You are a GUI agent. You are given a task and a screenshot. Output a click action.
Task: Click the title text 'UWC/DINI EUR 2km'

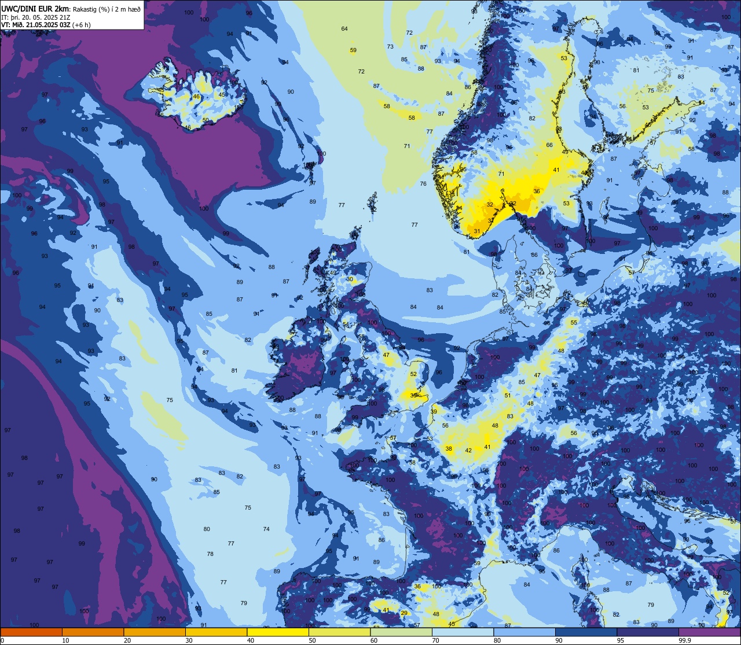click(35, 8)
